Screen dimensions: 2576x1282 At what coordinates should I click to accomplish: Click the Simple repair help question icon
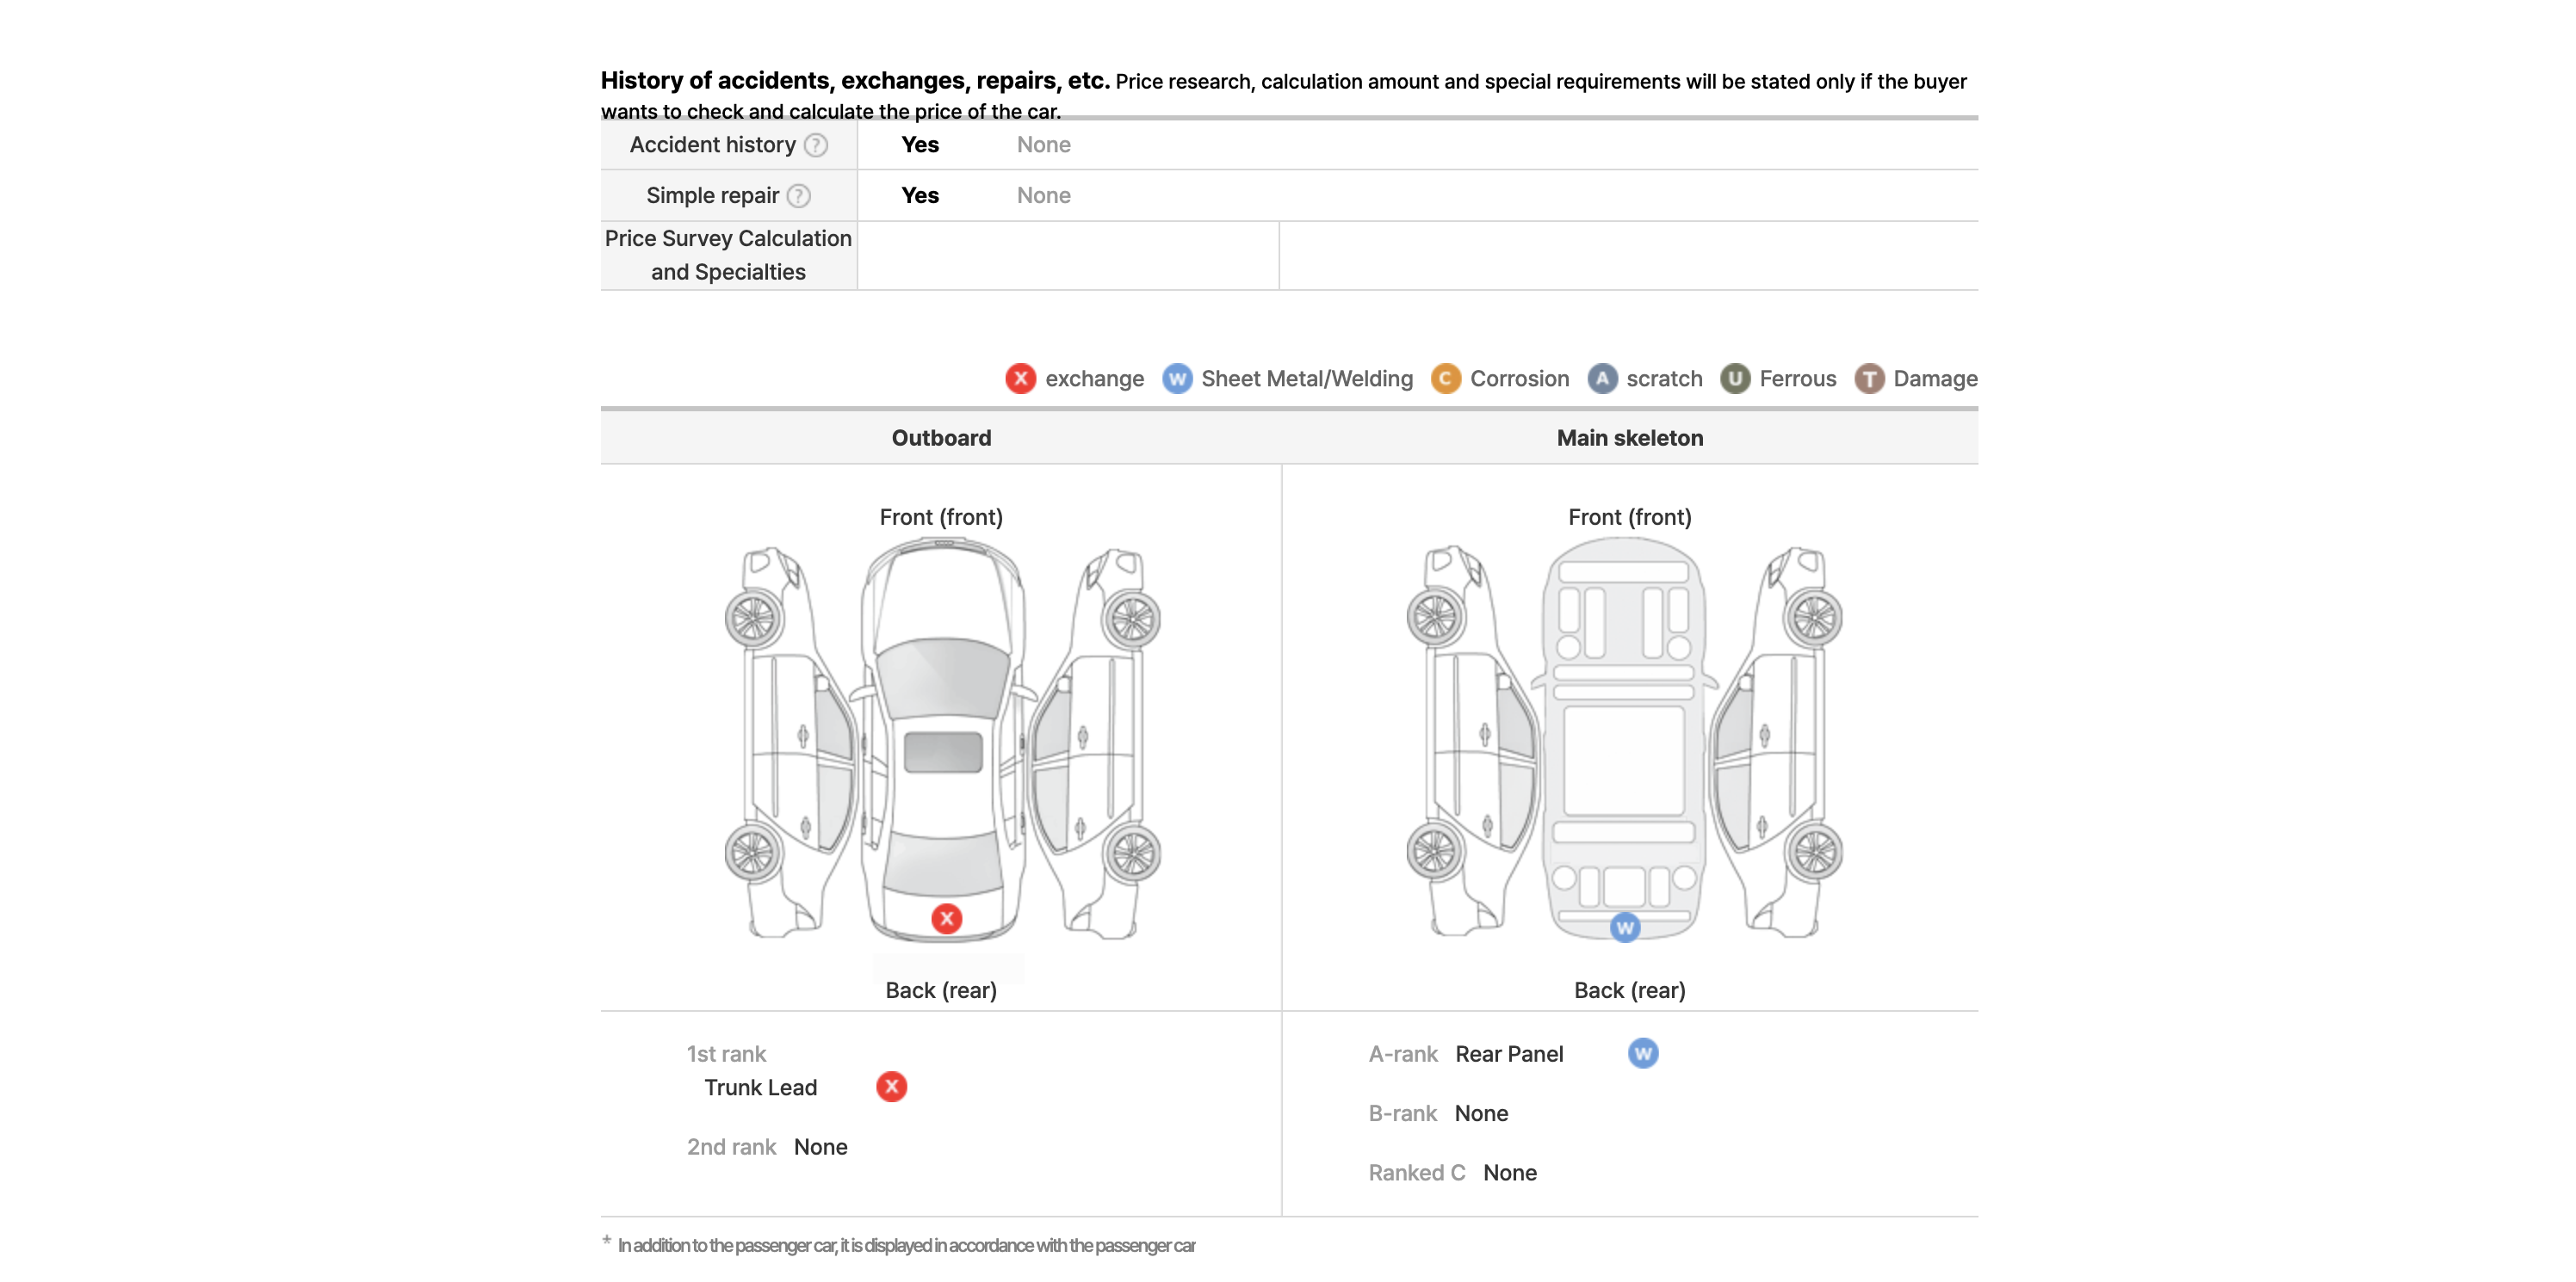coord(798,196)
